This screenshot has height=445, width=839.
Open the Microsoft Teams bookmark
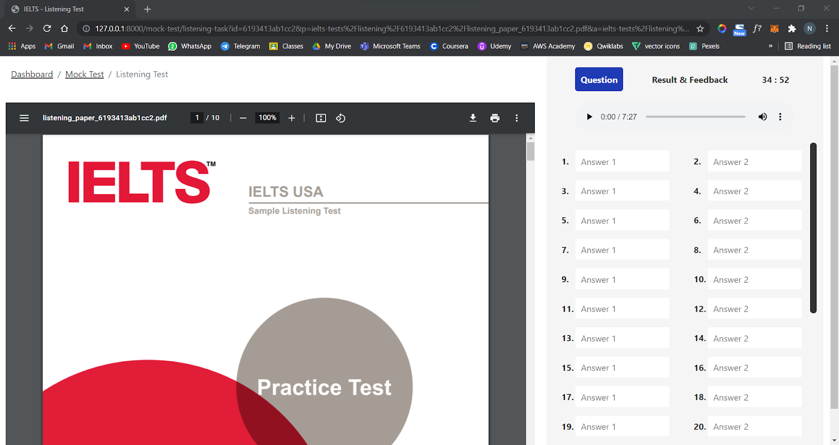click(390, 46)
